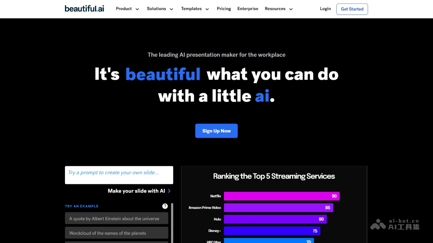Viewport: 433px width, 243px height.
Task: Click the help question mark icon
Action: [x=165, y=206]
